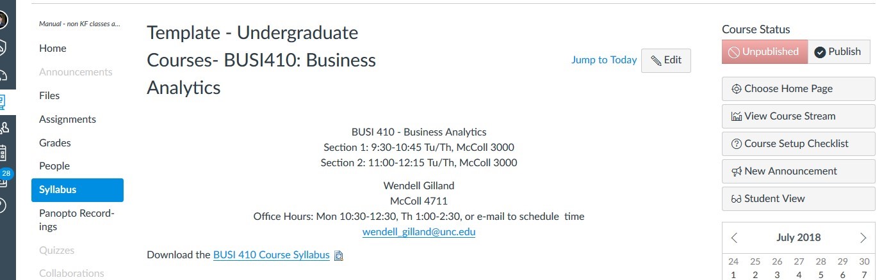Image resolution: width=882 pixels, height=280 pixels.
Task: Open People in course navigation
Action: (x=54, y=166)
